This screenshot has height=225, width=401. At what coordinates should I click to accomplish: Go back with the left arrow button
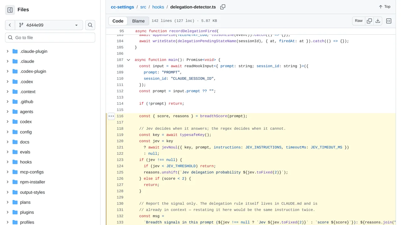10,25
